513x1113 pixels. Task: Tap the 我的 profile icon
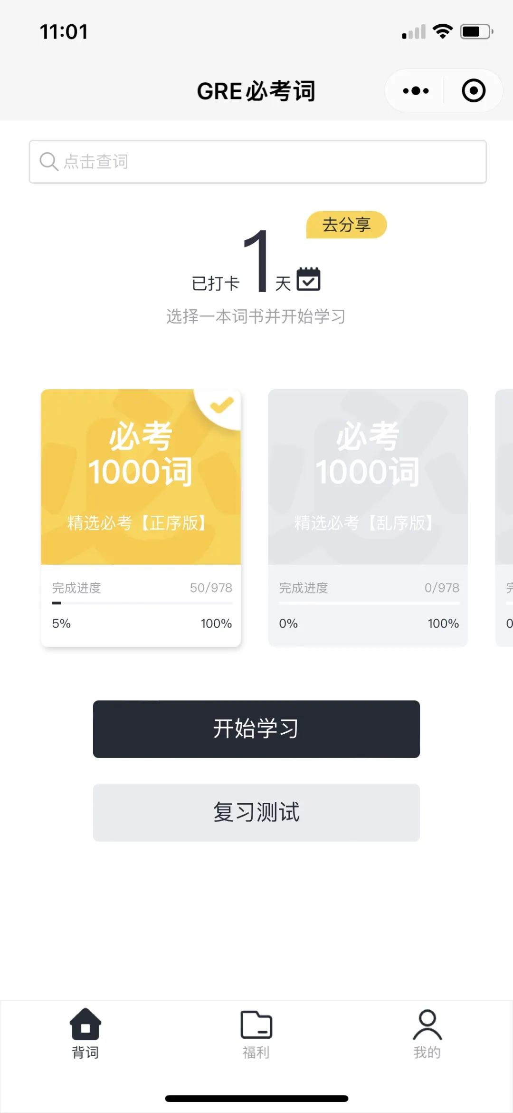(427, 1024)
